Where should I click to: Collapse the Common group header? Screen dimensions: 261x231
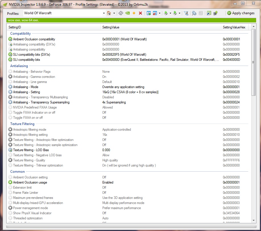tap(17, 171)
